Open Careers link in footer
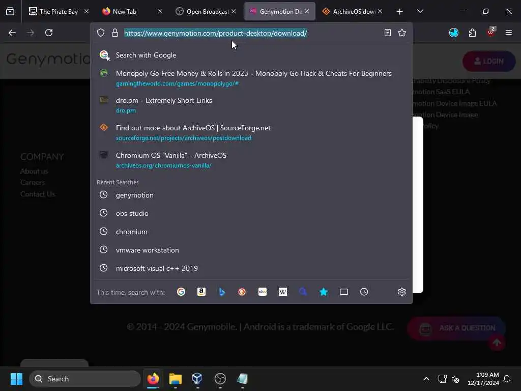Image resolution: width=521 pixels, height=391 pixels. [33, 183]
